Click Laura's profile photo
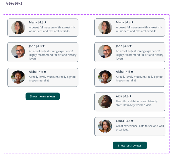173x157 pixels. click(x=105, y=126)
